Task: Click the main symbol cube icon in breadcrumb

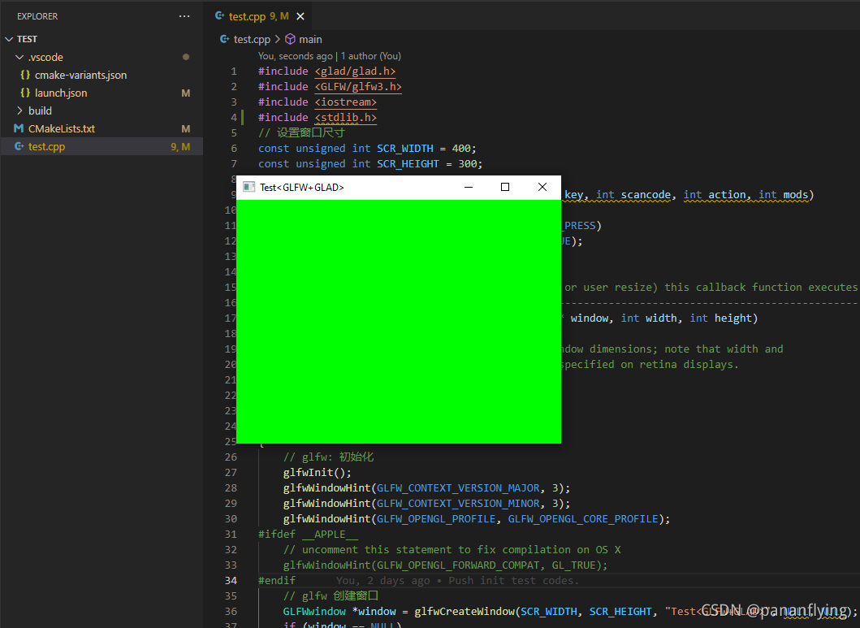Action: (x=290, y=40)
